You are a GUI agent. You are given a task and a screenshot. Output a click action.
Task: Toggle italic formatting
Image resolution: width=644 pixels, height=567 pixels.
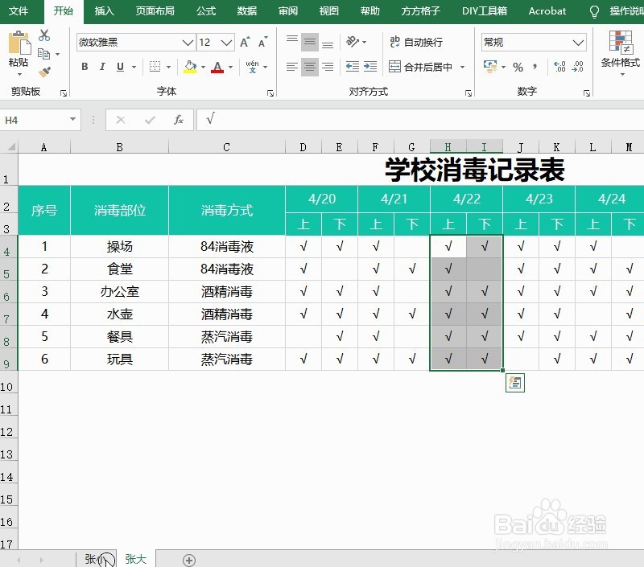[x=102, y=67]
